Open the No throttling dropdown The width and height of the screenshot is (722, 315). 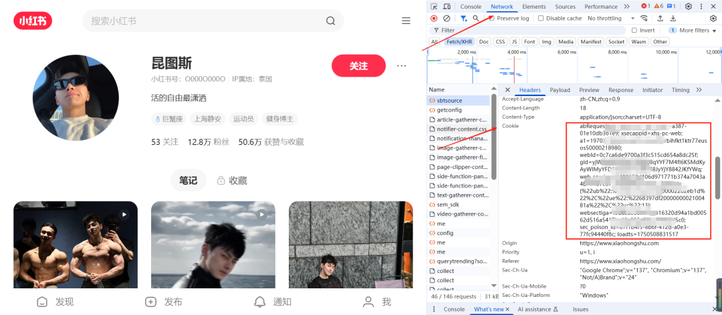coord(611,19)
